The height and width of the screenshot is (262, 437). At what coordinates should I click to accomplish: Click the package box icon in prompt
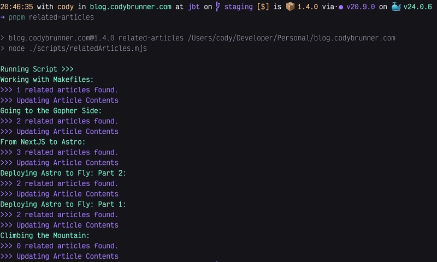tap(290, 7)
